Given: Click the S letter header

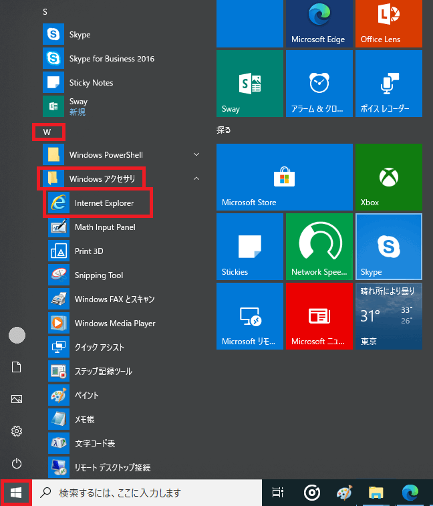Looking at the screenshot, I should 45,12.
